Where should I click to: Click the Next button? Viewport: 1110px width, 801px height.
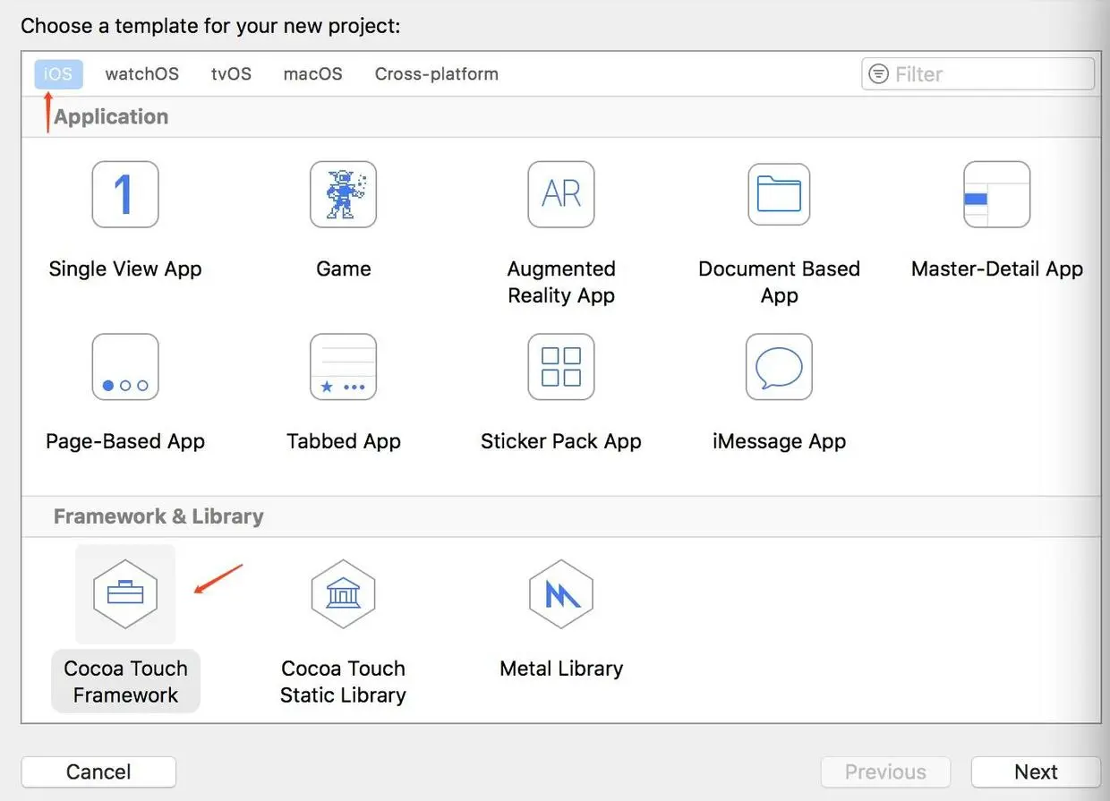click(x=1036, y=771)
